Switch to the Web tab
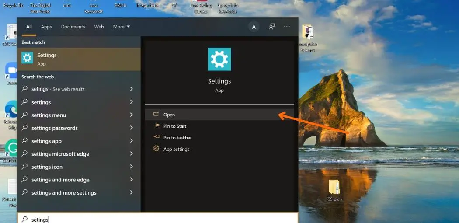This screenshot has width=459, height=223. tap(99, 27)
